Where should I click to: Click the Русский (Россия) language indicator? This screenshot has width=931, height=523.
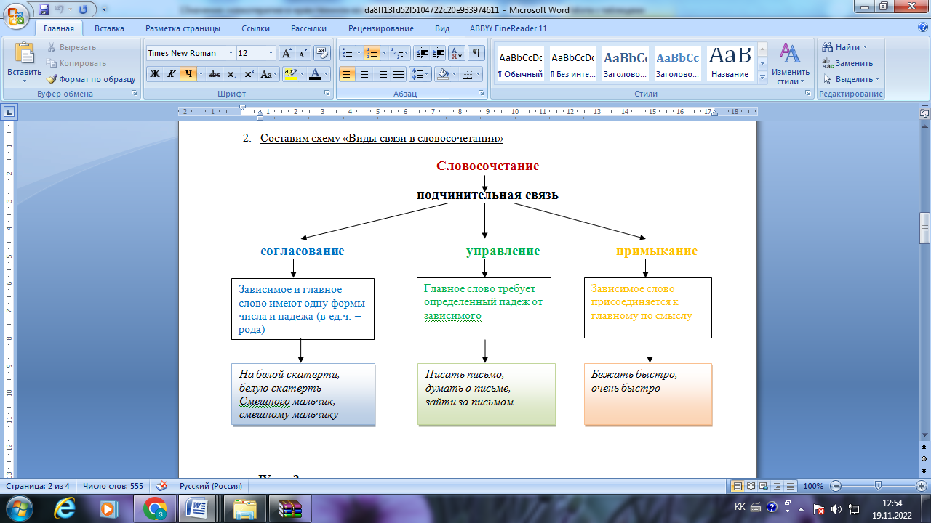coord(210,486)
